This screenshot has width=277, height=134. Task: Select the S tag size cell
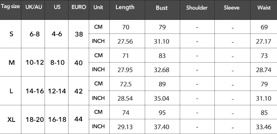click(11, 34)
